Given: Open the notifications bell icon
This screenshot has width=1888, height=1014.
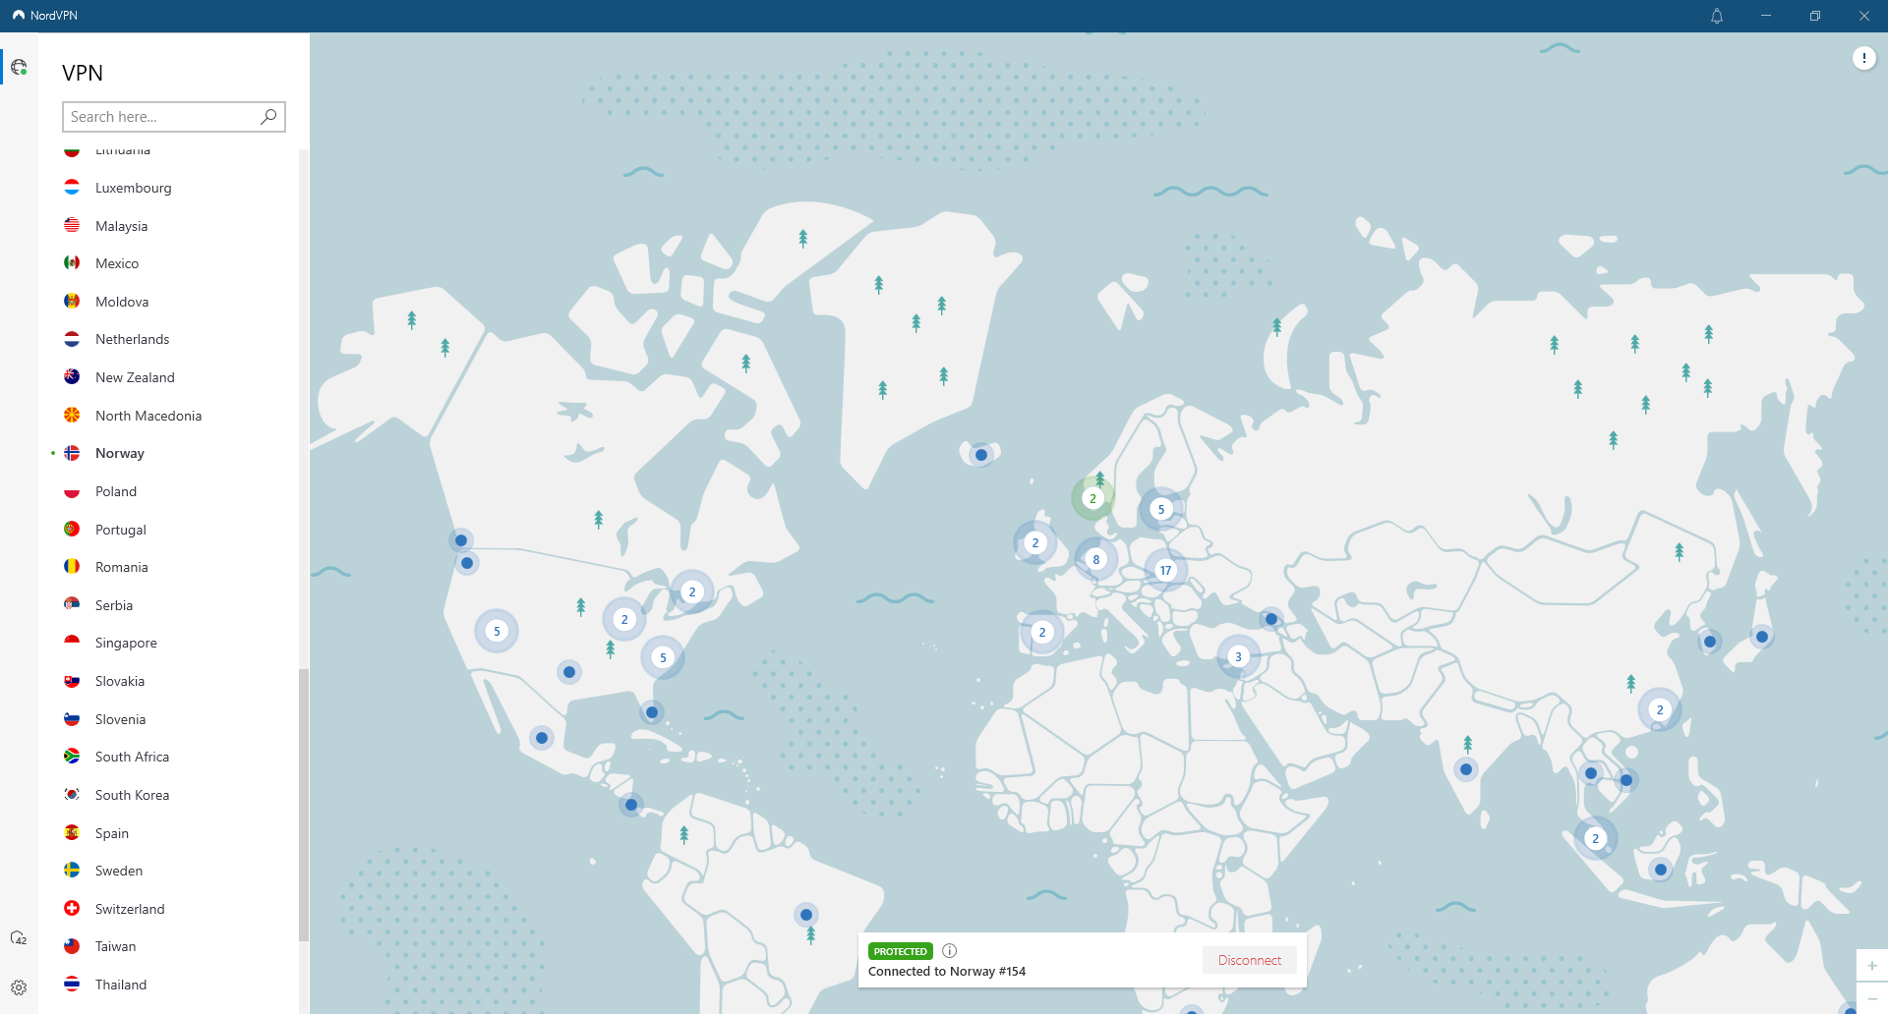Looking at the screenshot, I should pyautogui.click(x=1717, y=16).
